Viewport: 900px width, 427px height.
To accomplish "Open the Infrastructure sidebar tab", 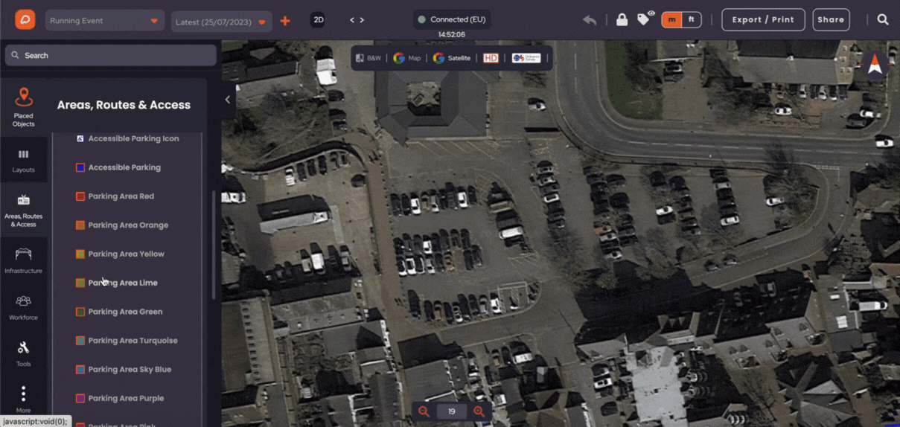I will click(24, 261).
